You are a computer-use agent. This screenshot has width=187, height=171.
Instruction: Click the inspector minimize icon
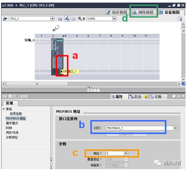[178, 96]
